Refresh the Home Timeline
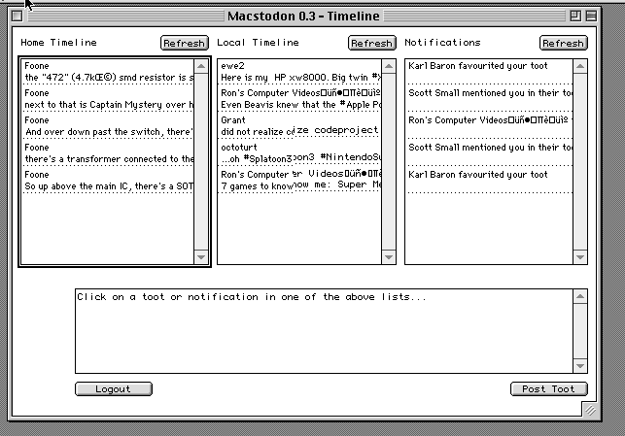Image resolution: width=625 pixels, height=436 pixels. pos(184,44)
